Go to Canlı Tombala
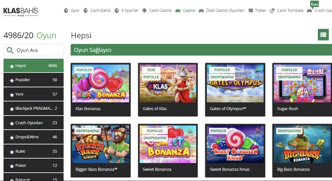This screenshot has height=181, width=332. 290,10
